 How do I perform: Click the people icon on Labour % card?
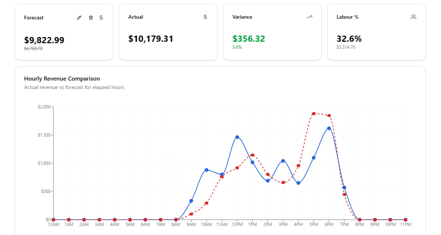pyautogui.click(x=413, y=17)
